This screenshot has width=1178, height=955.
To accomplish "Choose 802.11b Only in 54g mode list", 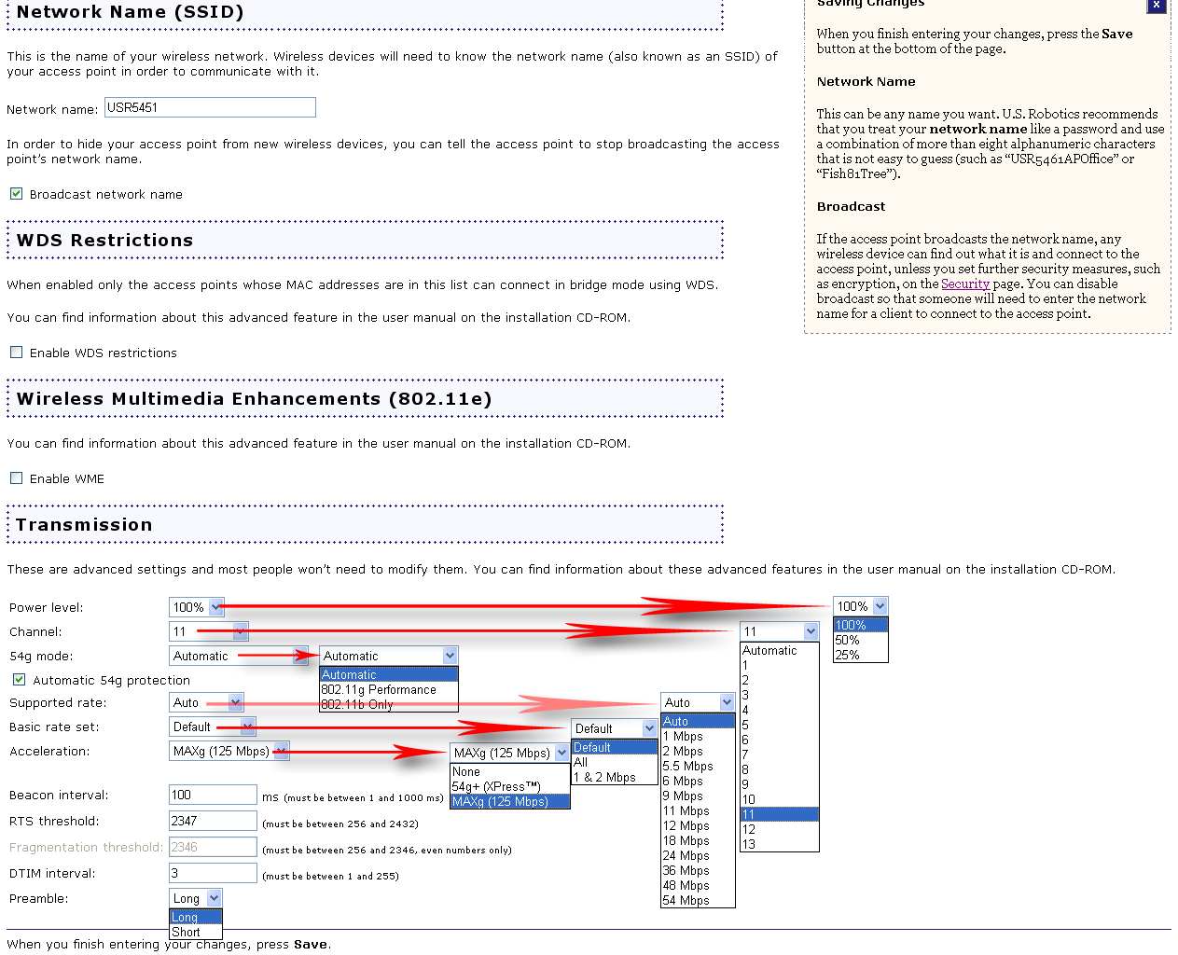I will [x=389, y=704].
